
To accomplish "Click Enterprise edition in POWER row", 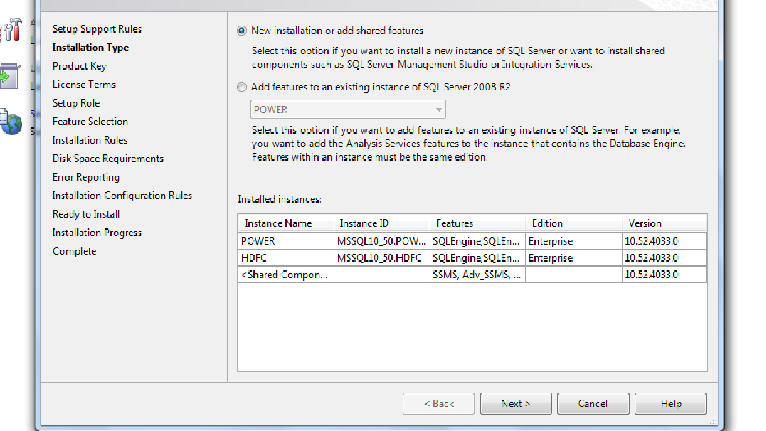I will (x=574, y=241).
